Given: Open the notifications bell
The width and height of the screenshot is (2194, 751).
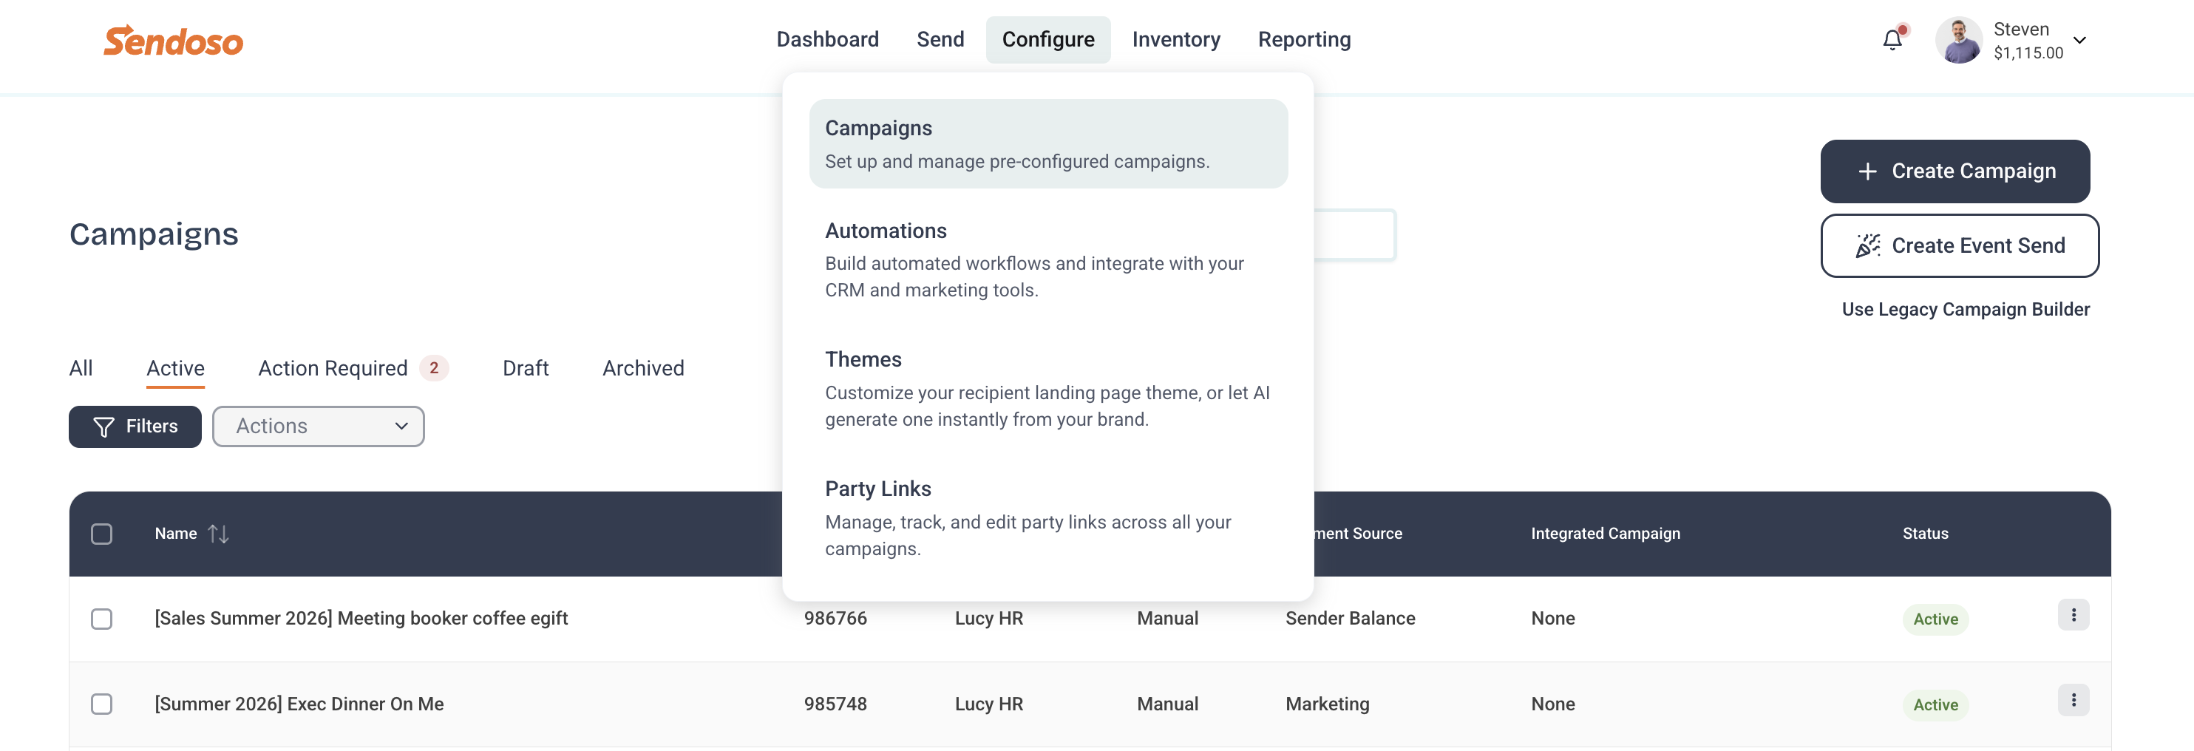Looking at the screenshot, I should pyautogui.click(x=1892, y=40).
